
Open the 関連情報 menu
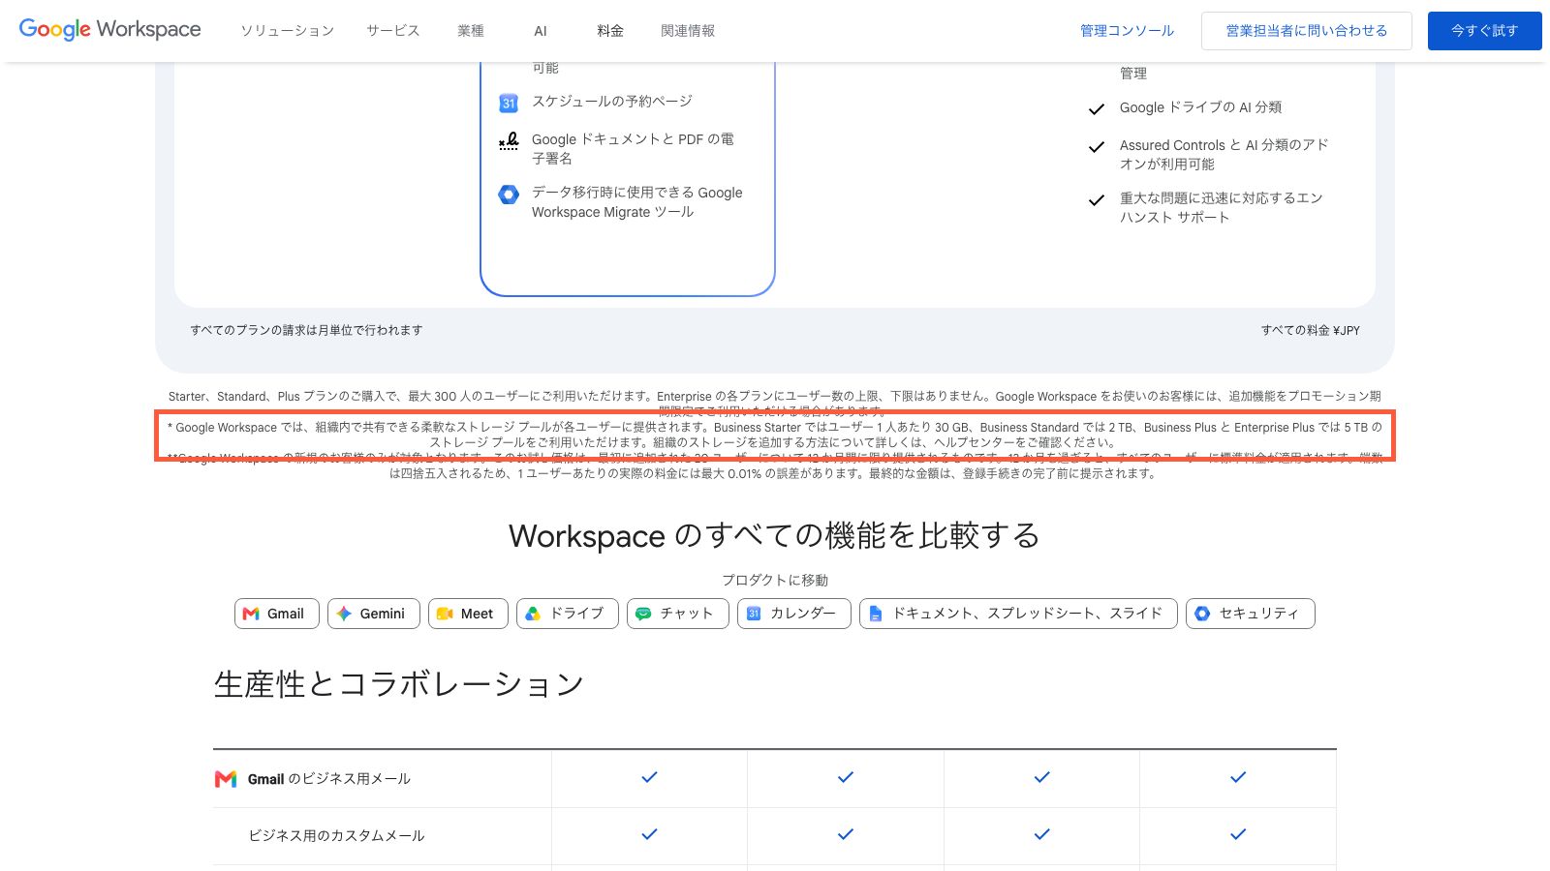688,31
